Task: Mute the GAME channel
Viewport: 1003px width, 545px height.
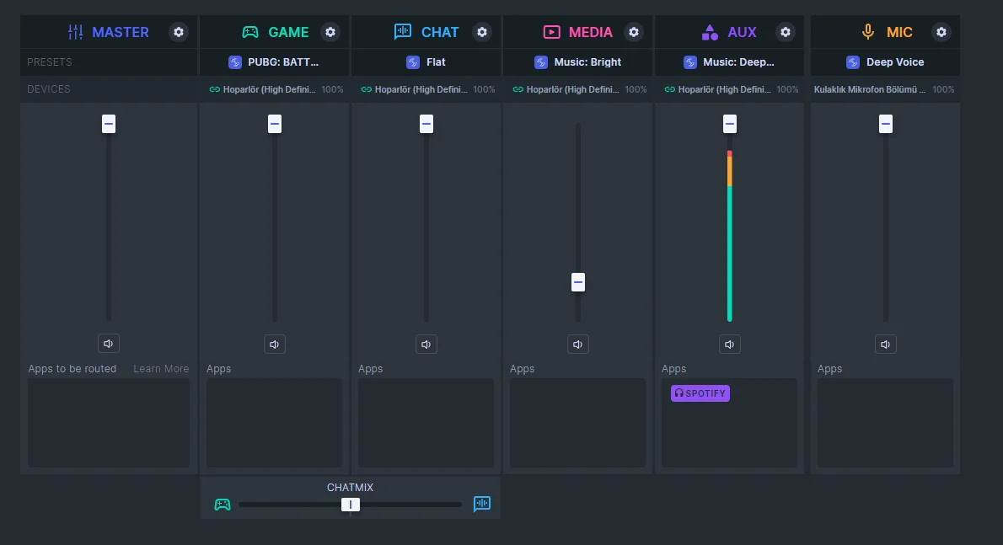Action: click(x=275, y=345)
